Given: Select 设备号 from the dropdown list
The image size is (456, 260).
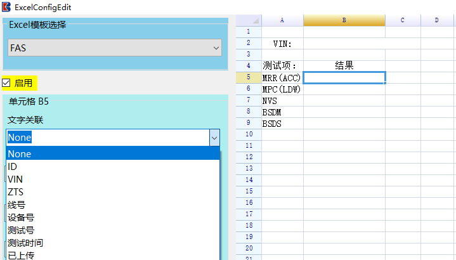Looking at the screenshot, I should (x=113, y=218).
